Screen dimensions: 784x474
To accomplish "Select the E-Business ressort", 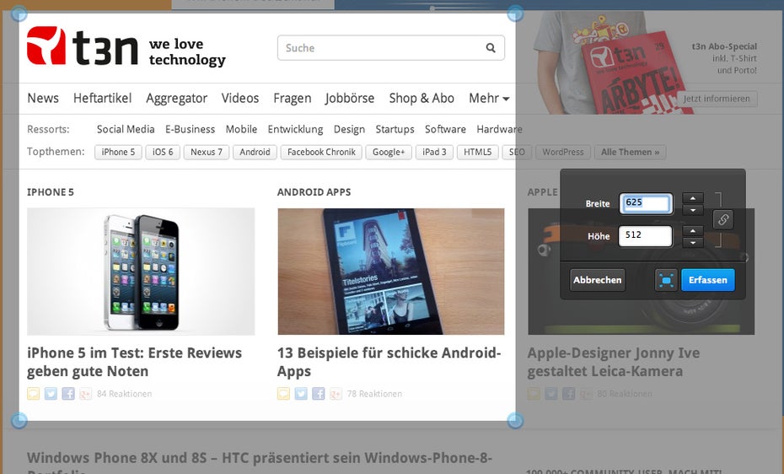I will tap(190, 129).
